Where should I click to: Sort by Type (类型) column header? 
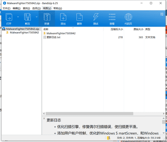(148, 29)
